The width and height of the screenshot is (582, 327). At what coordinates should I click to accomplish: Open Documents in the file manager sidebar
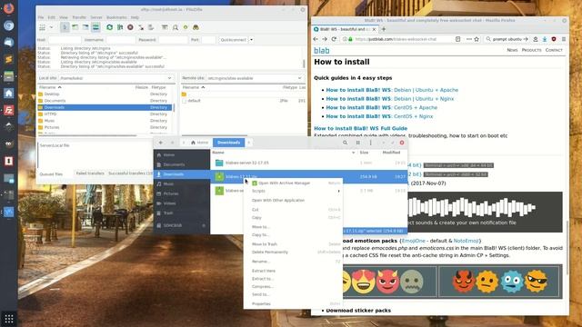[182, 164]
